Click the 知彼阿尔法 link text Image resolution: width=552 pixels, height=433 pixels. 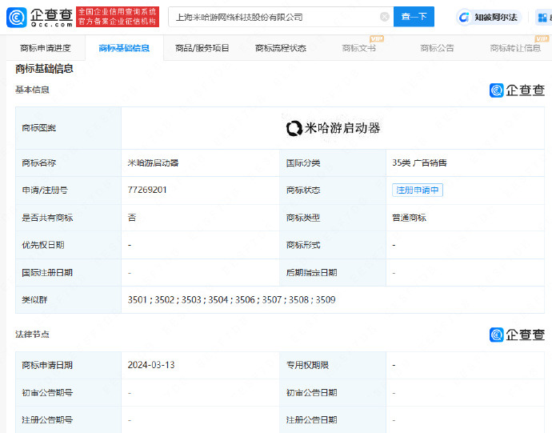(495, 17)
